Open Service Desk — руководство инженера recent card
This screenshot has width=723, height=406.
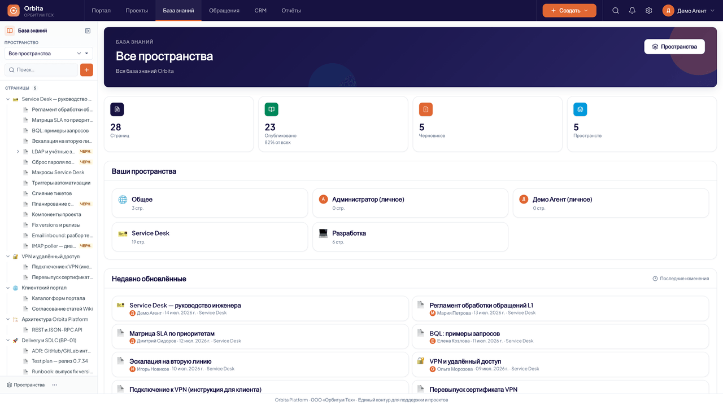(x=260, y=308)
